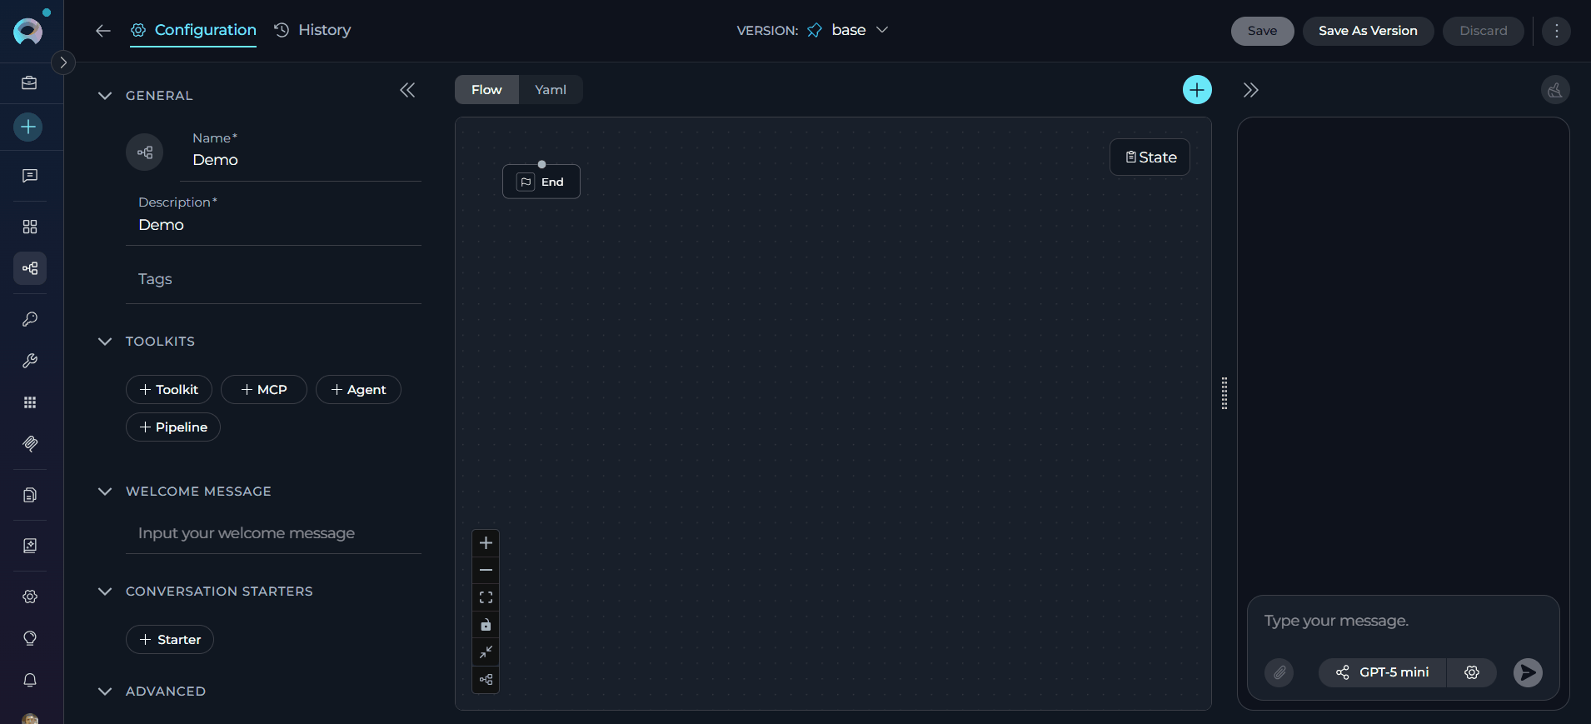Click the canvas zoom in button

[x=486, y=543]
